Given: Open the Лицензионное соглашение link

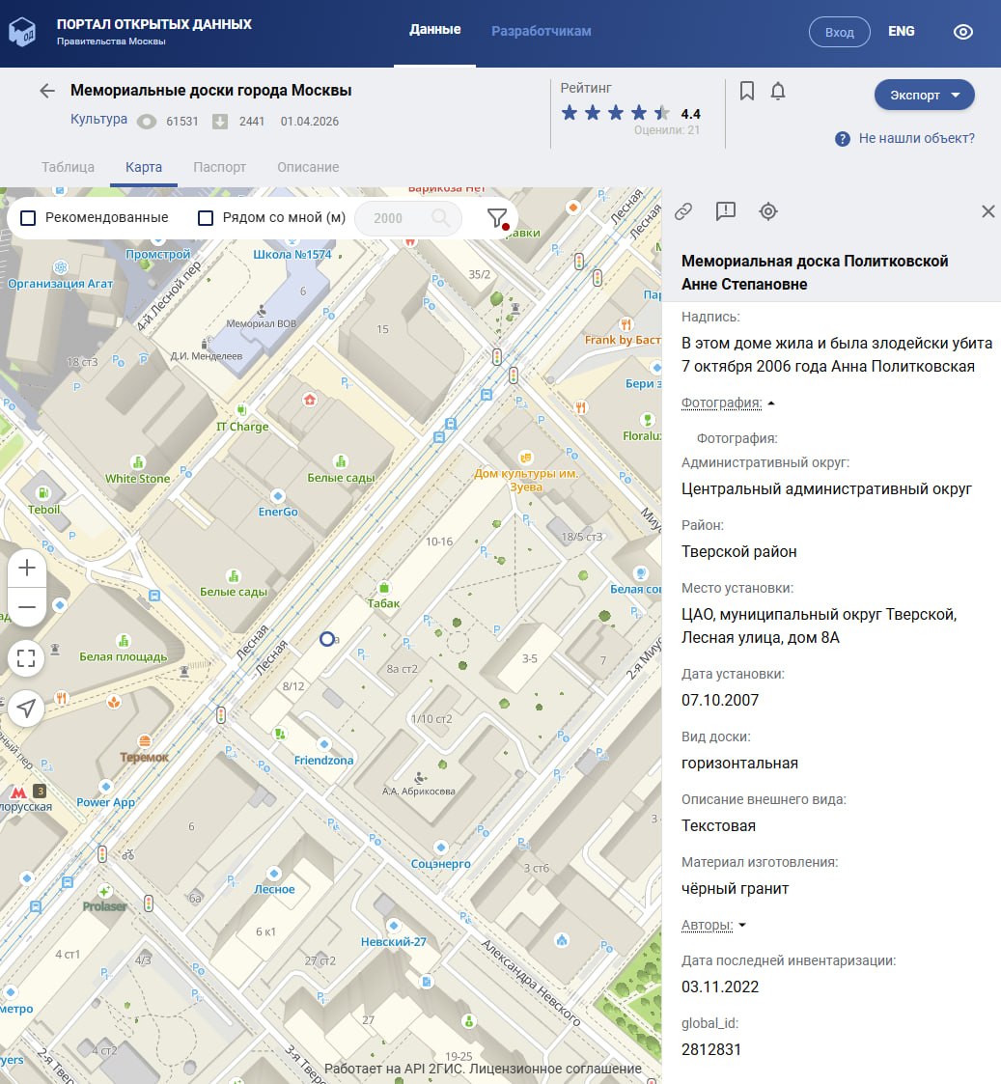Looking at the screenshot, I should pyautogui.click(x=555, y=1069).
